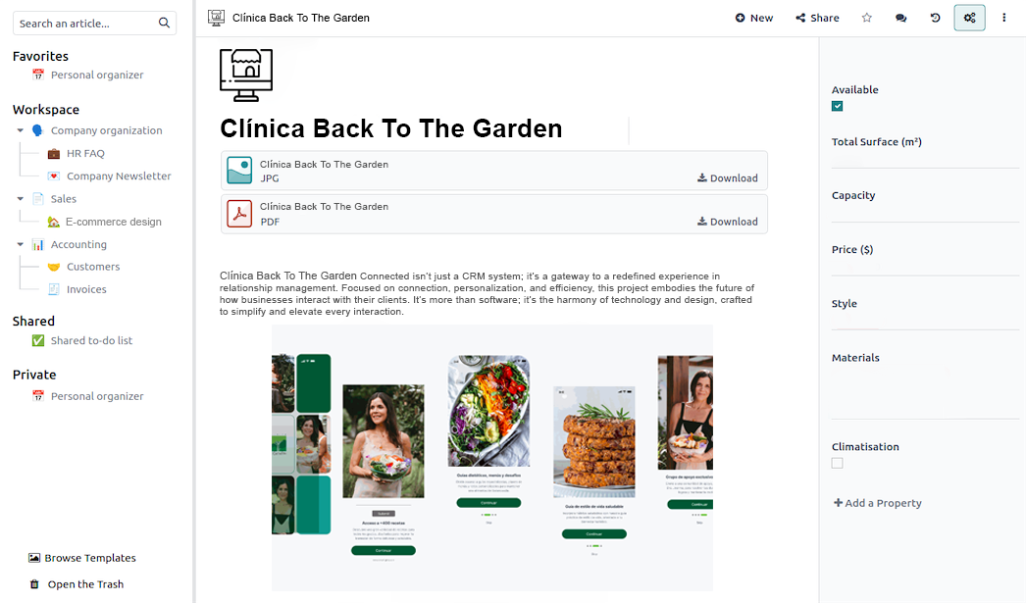The height and width of the screenshot is (603, 1026).
Task: Click the Share button
Action: pos(817,18)
